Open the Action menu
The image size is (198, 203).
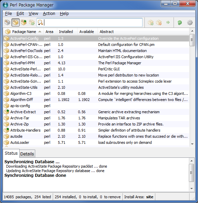49,14
